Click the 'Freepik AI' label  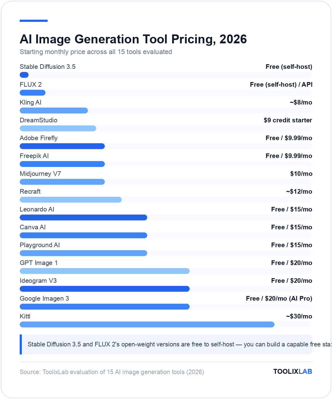(x=34, y=156)
